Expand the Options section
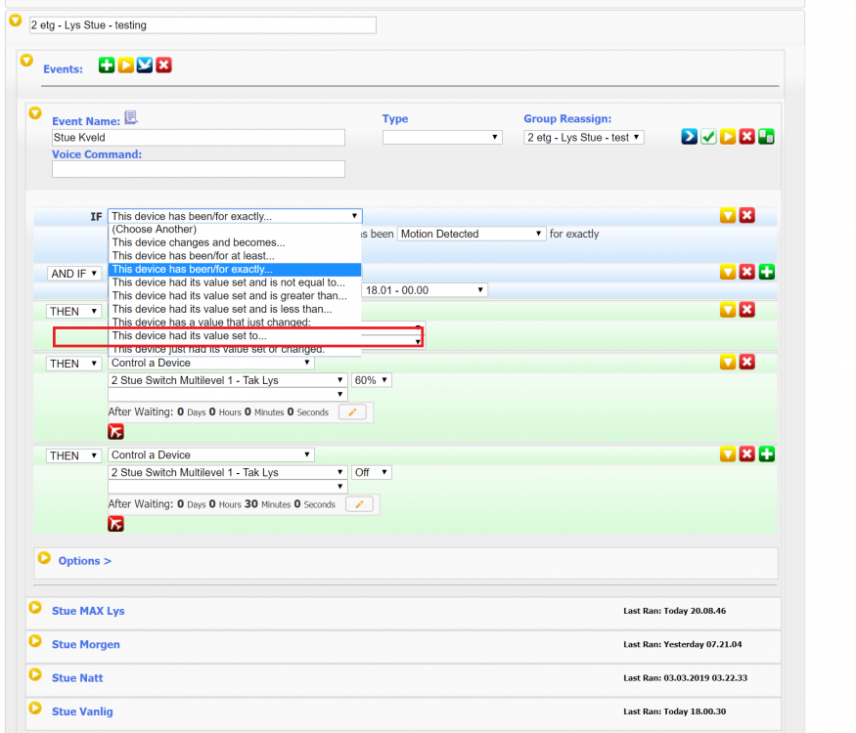856x733 pixels. click(x=44, y=558)
